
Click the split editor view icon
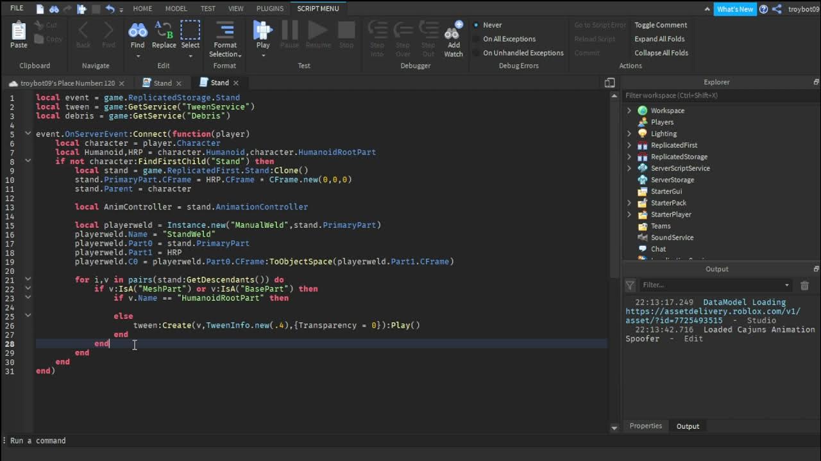[x=610, y=83]
